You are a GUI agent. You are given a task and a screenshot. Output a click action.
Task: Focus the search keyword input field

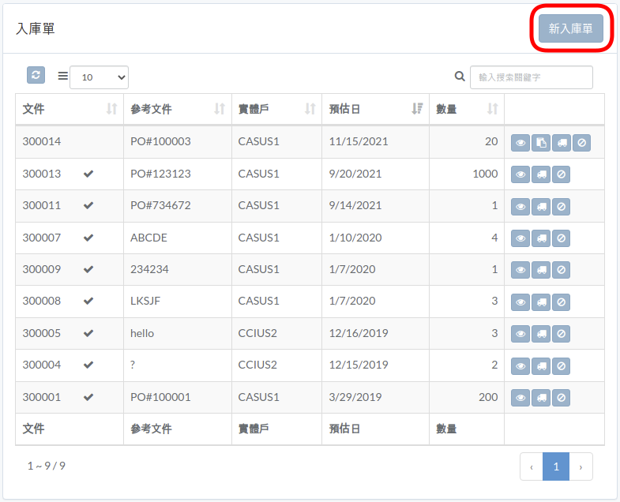coord(531,77)
